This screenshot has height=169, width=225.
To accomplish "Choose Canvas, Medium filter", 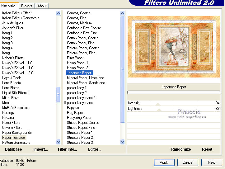I will pos(79,23).
